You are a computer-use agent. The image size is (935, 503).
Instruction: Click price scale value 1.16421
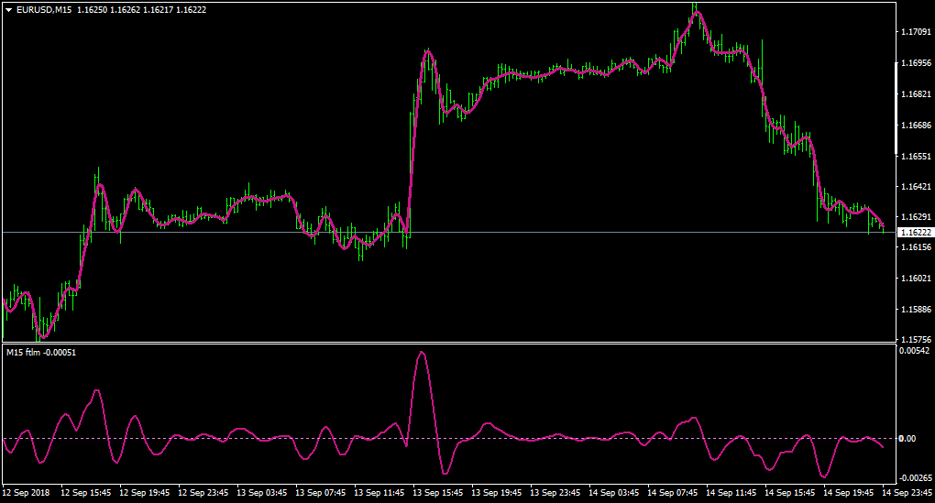click(917, 187)
